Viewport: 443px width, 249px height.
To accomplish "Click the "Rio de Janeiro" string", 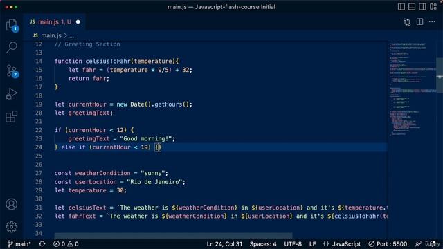I will [154, 182].
